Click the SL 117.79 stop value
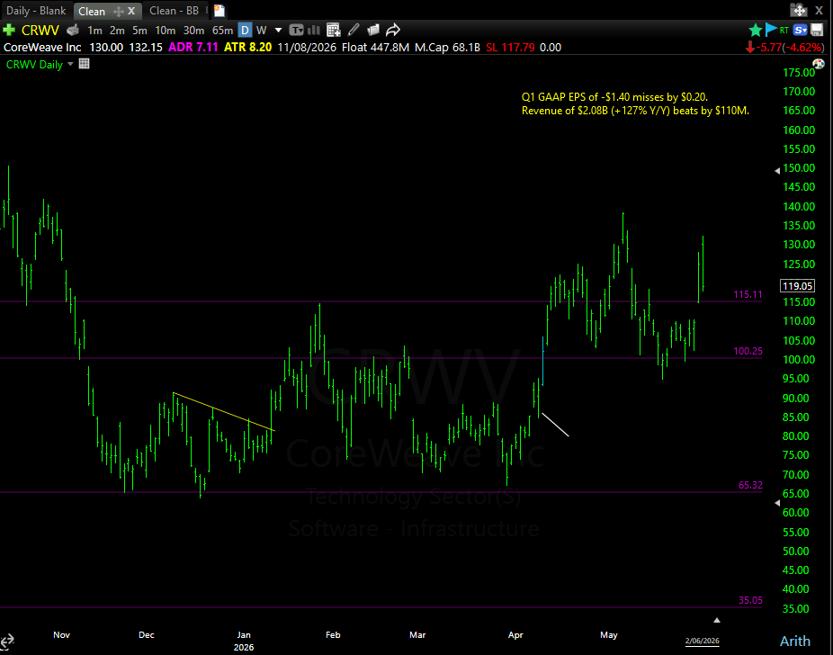Screen dimensions: 833x655 (510, 48)
